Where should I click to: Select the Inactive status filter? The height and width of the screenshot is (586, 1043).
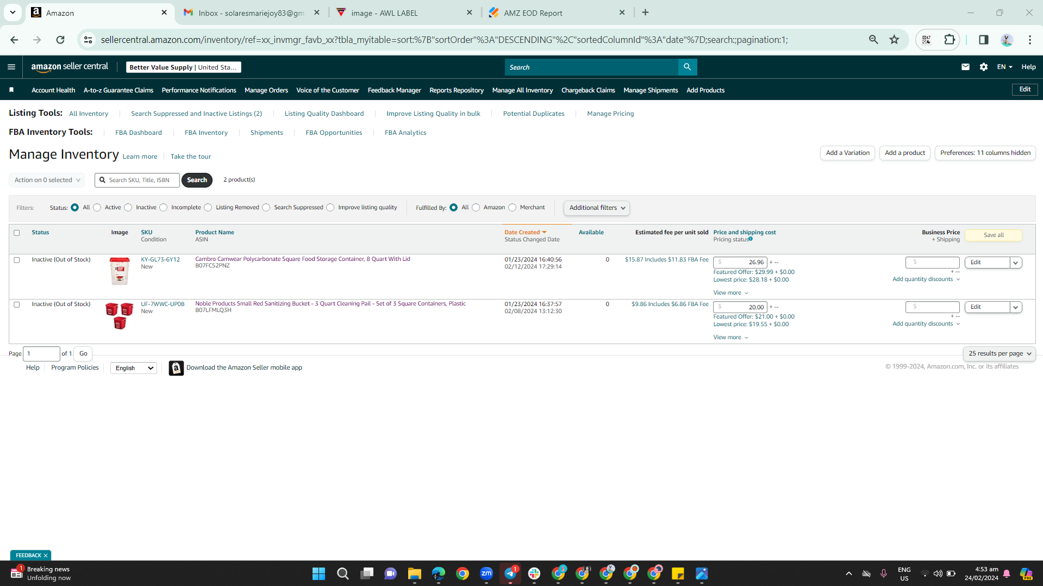click(x=128, y=208)
